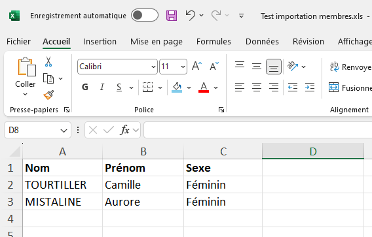The height and width of the screenshot is (237, 372).
Task: Apply cell borders icon
Action: coord(147,87)
